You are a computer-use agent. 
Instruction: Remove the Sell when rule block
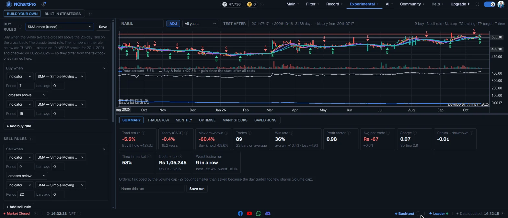[104, 149]
